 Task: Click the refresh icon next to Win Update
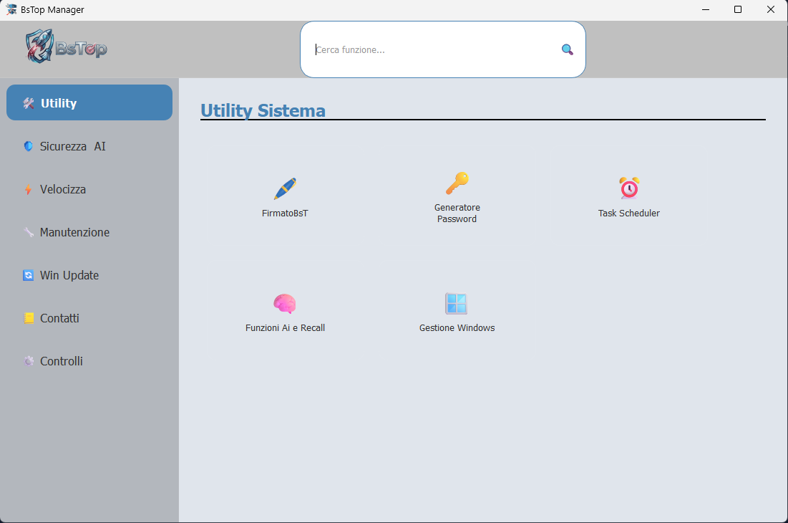click(28, 274)
